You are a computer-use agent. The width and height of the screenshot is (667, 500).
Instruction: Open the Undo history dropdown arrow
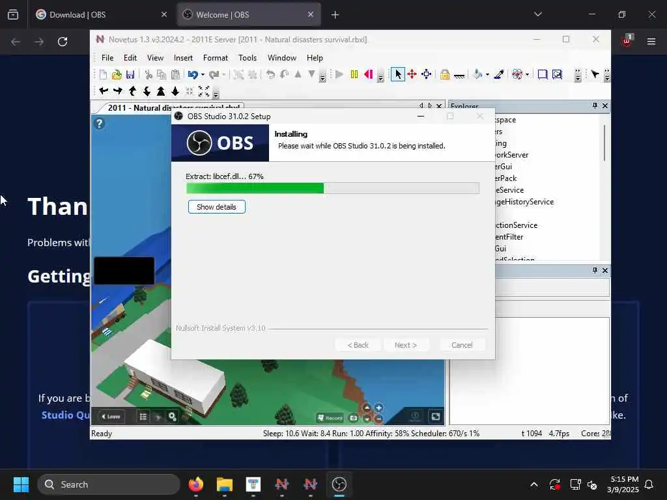click(203, 75)
